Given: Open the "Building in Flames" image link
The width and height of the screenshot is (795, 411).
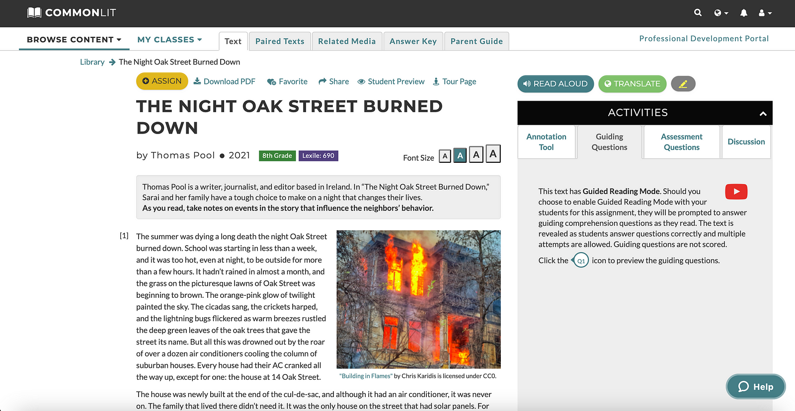Looking at the screenshot, I should tap(366, 376).
